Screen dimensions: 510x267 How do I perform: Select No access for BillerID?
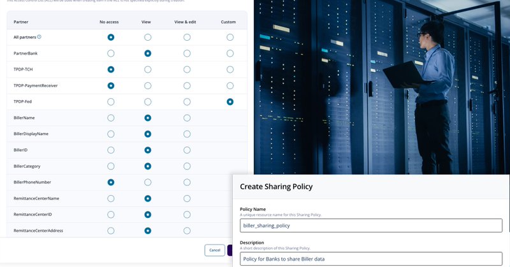coord(111,150)
